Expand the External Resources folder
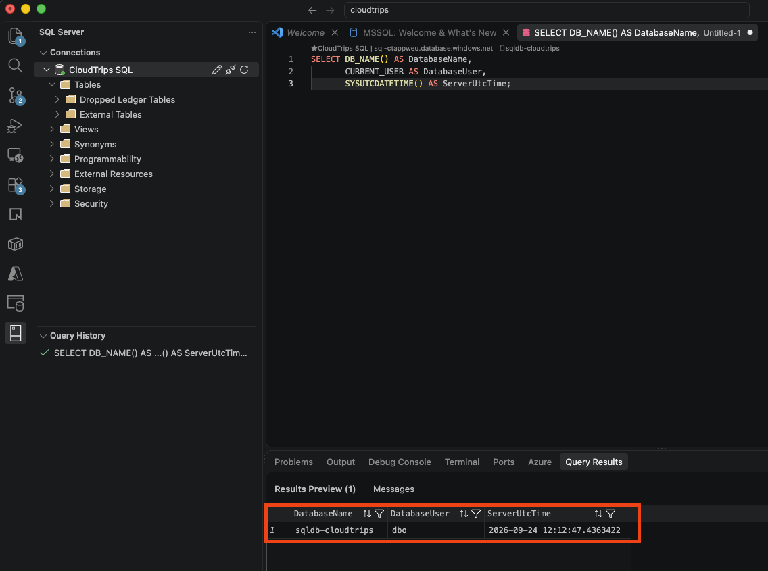Image resolution: width=768 pixels, height=571 pixels. coord(53,174)
